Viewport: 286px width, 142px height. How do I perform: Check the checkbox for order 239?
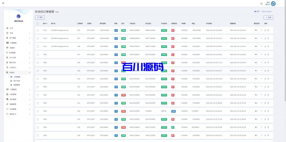coord(38,119)
